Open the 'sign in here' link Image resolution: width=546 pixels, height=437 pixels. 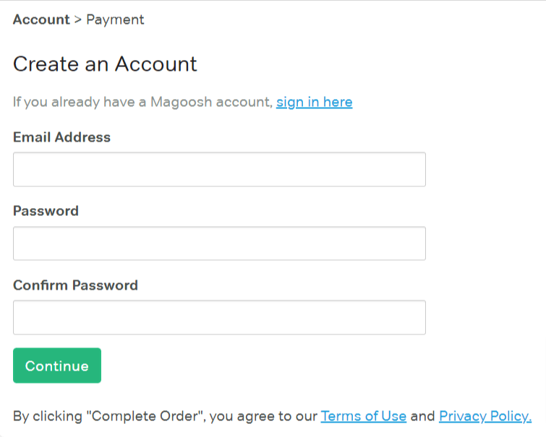tap(314, 102)
